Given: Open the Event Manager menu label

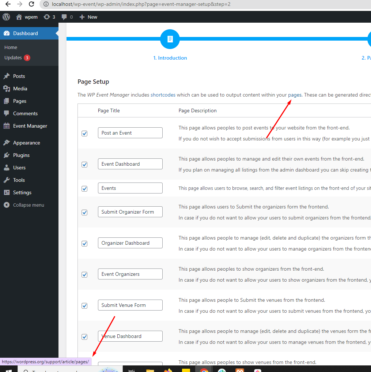Looking at the screenshot, I should (30, 126).
